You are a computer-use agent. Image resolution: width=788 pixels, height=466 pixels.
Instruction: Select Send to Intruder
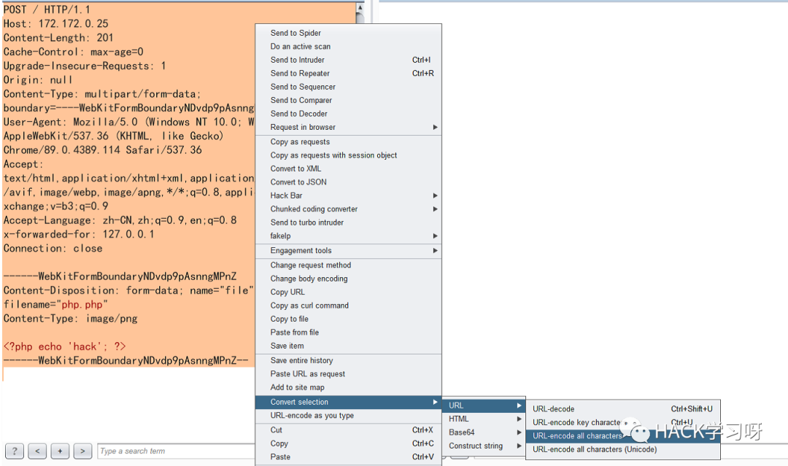348,60
